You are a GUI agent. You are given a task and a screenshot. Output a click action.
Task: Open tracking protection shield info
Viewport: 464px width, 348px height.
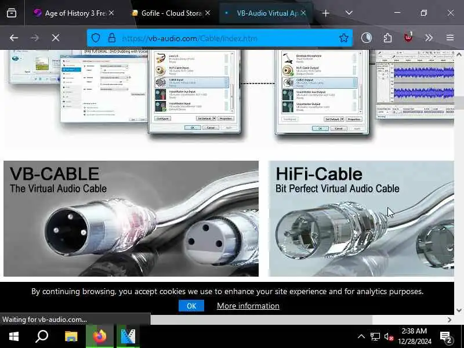pos(96,38)
